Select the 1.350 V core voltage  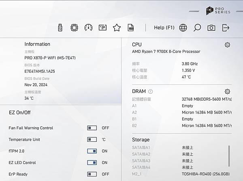[x=188, y=70]
